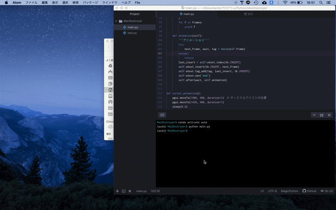Change the UTF-8 encoding selector

[272, 191]
